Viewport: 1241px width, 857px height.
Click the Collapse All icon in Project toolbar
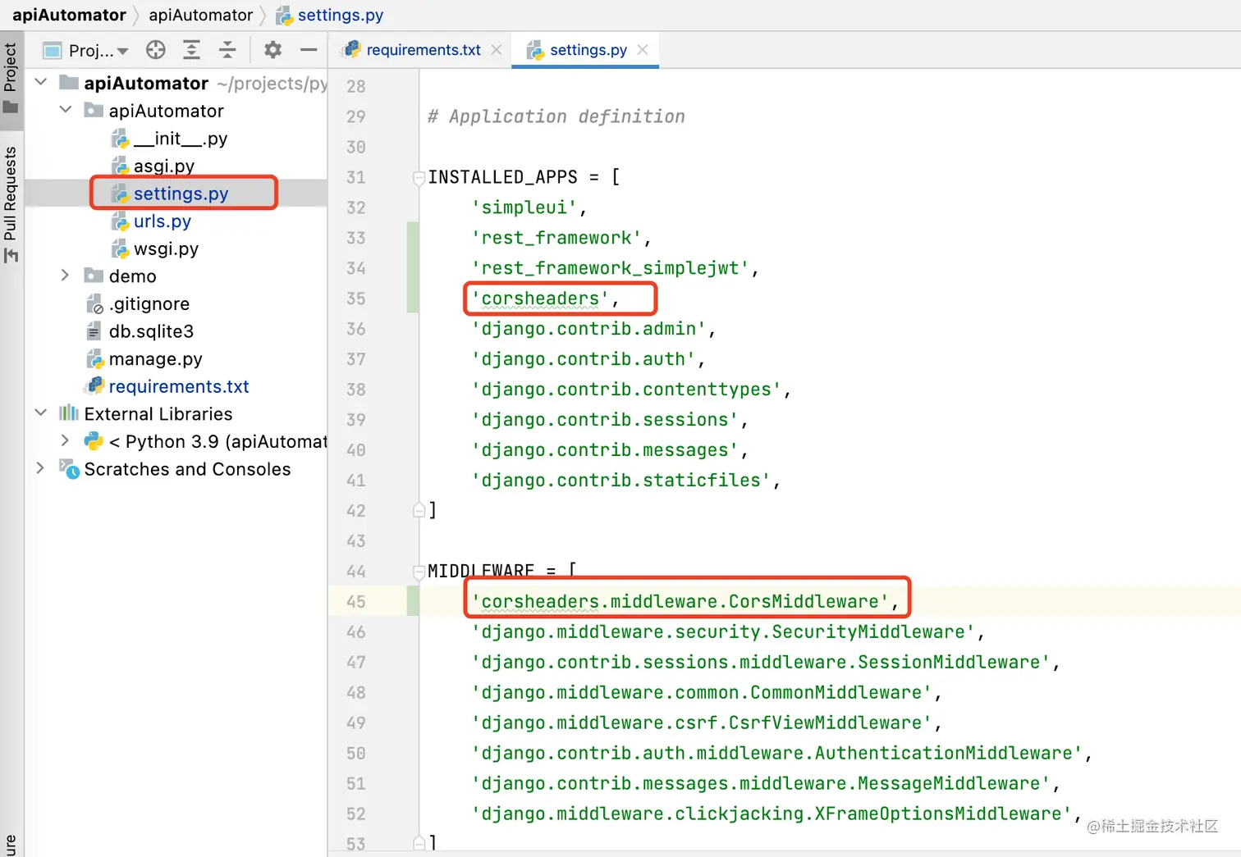[227, 50]
